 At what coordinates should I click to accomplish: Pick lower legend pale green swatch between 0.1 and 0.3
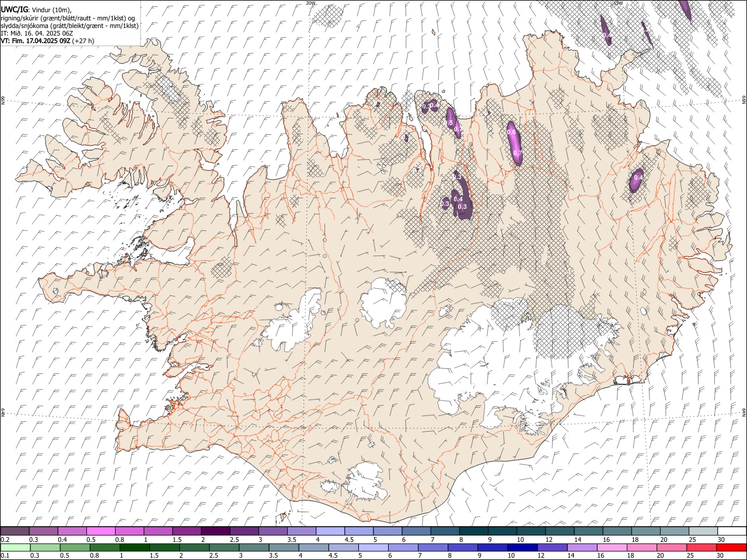(x=15, y=548)
